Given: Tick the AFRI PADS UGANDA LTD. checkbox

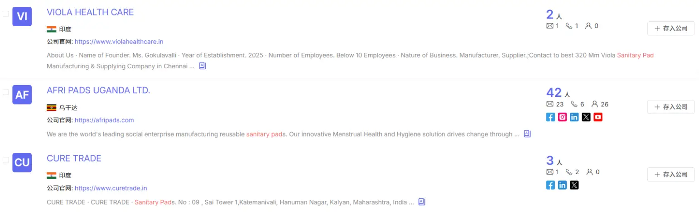Looking at the screenshot, I should (6, 92).
